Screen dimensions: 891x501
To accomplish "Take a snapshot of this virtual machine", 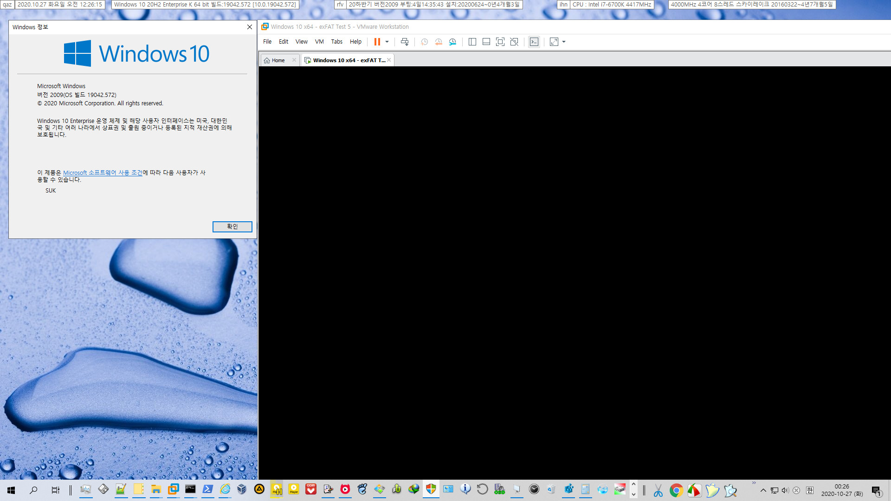I will 424,42.
